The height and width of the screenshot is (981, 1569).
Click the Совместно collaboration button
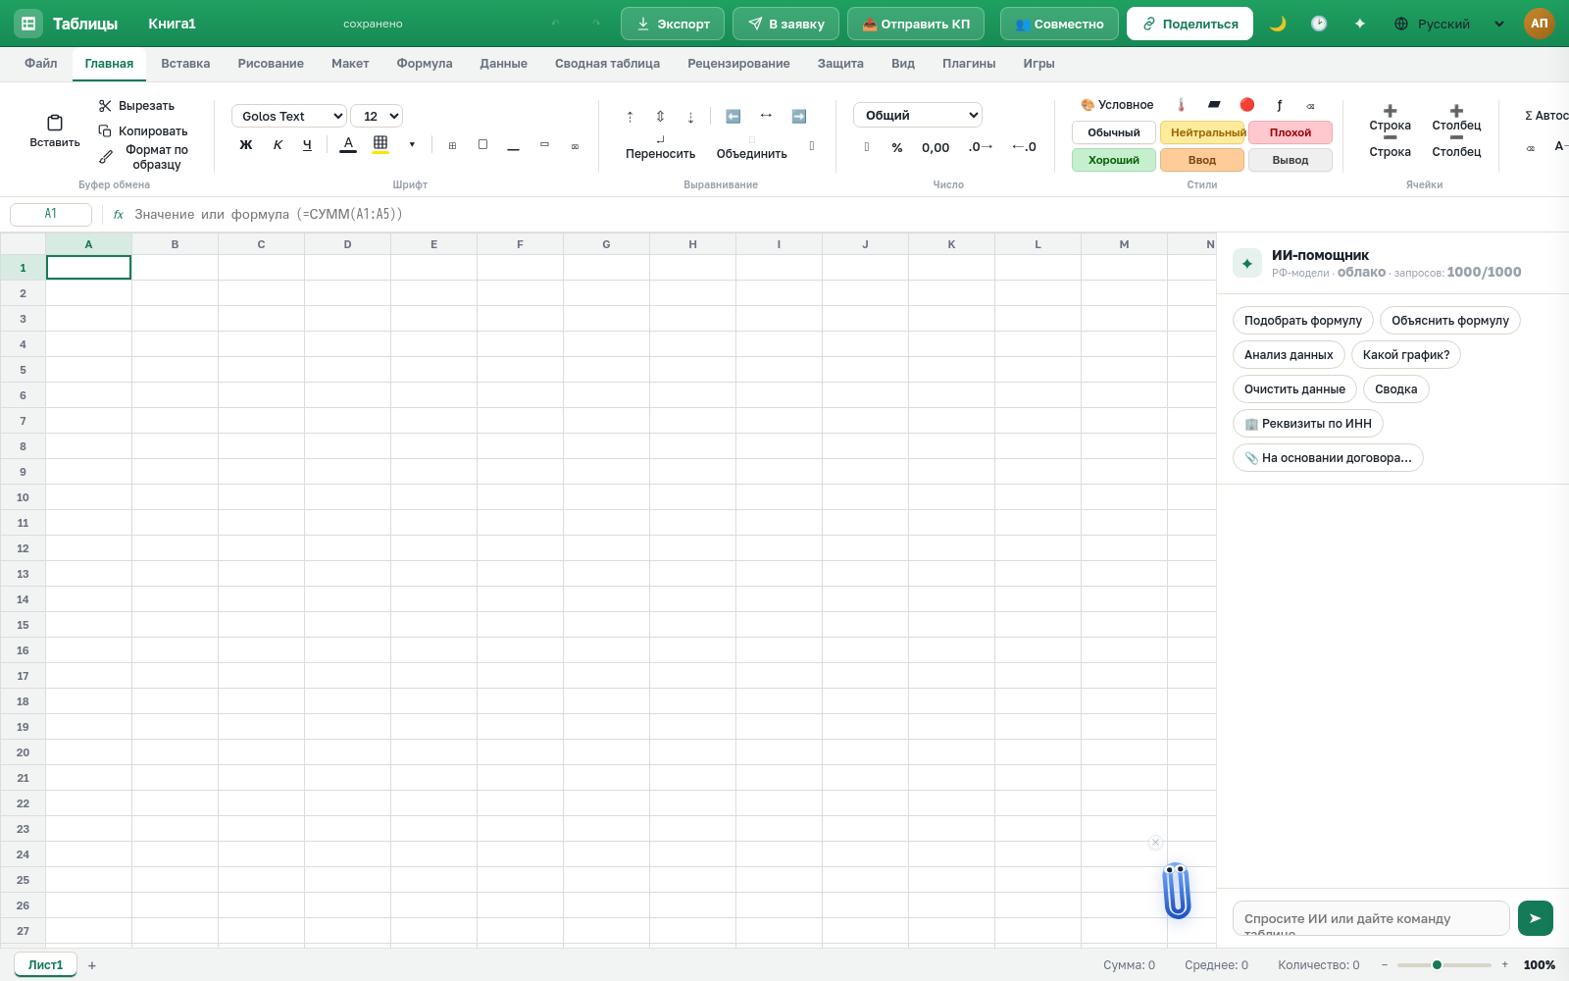tap(1059, 24)
